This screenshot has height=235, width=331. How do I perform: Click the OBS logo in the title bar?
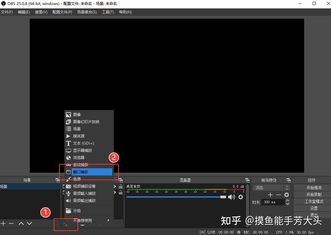point(3,3)
